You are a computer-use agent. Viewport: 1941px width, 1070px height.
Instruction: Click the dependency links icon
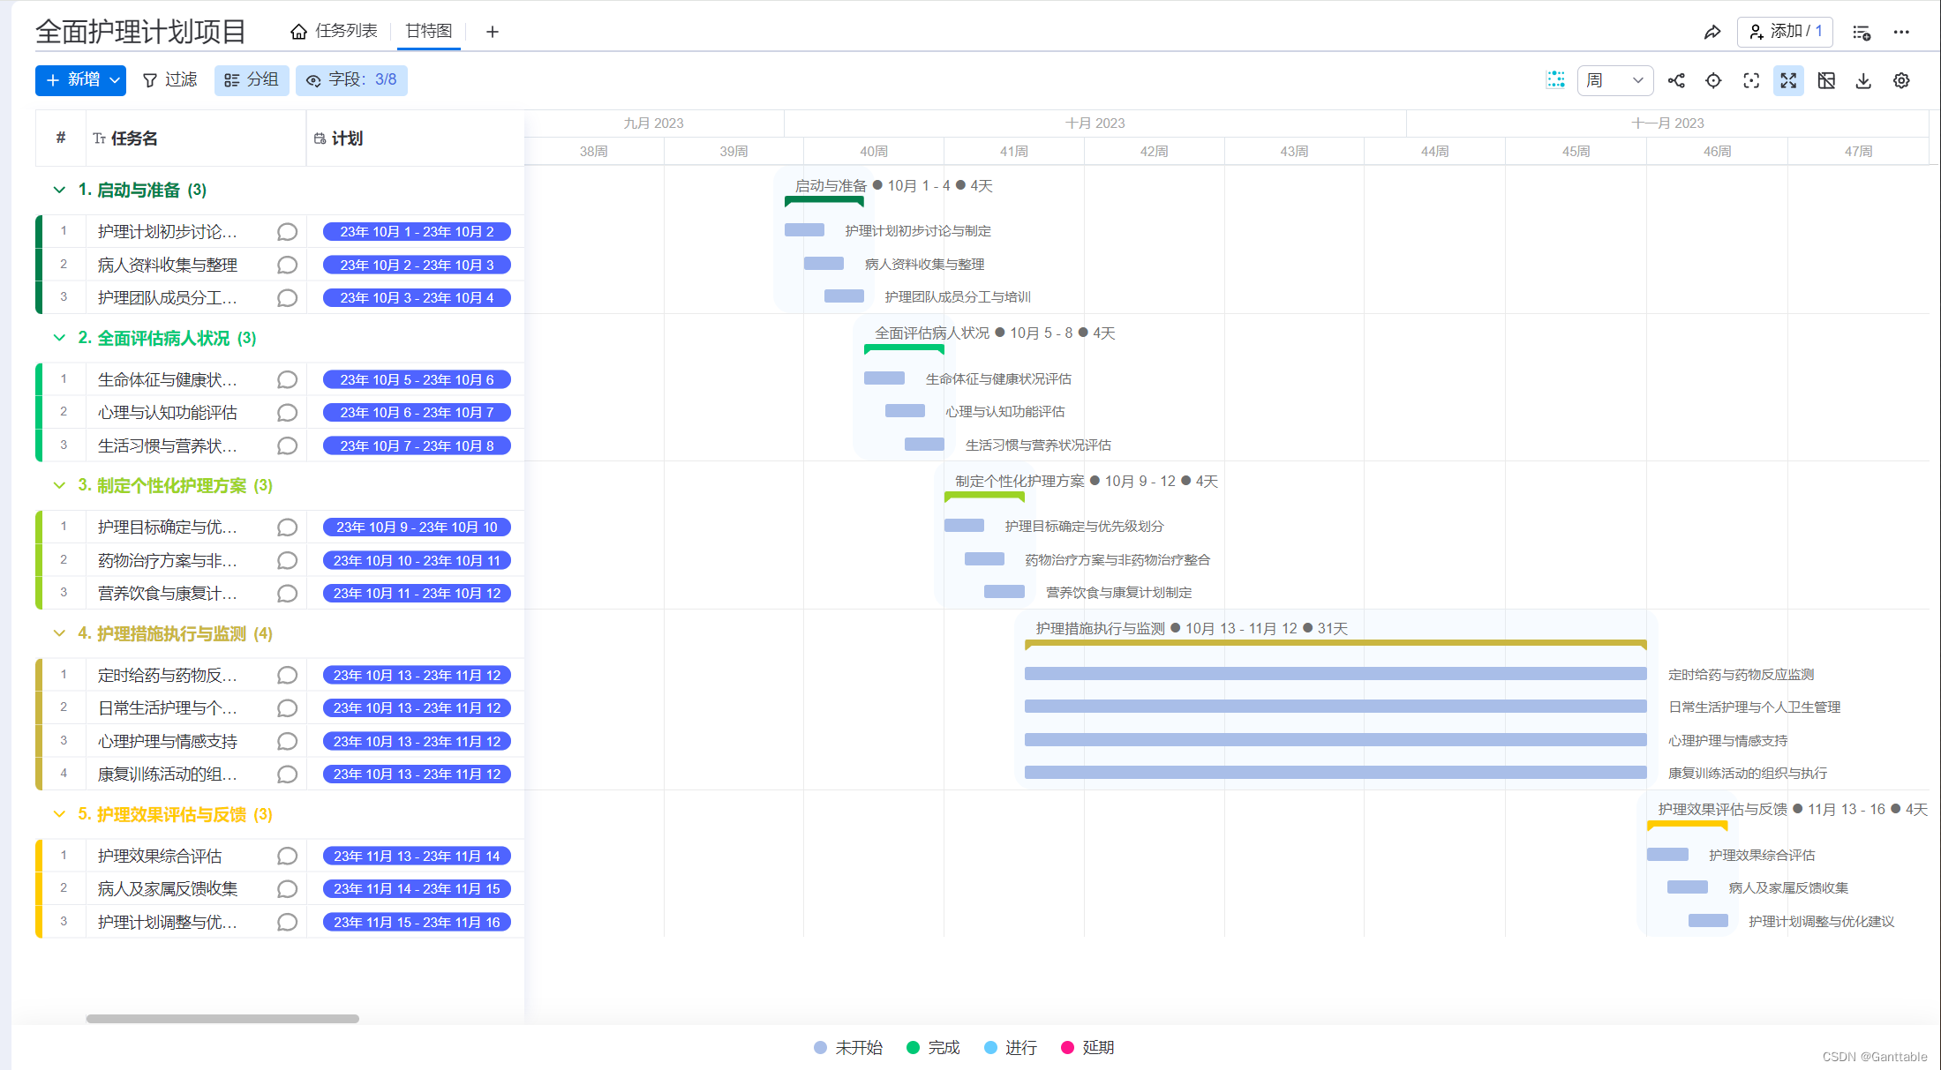[1676, 81]
